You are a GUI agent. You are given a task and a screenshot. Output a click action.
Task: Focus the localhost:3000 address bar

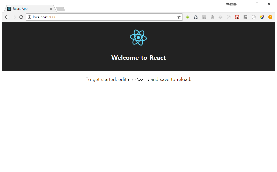(x=104, y=17)
